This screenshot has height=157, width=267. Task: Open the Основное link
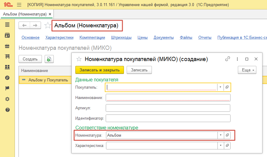tap(30, 37)
